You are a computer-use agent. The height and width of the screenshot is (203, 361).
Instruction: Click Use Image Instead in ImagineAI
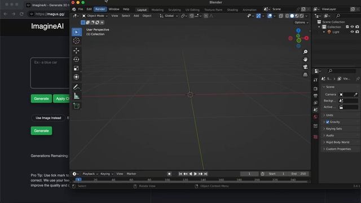49,118
